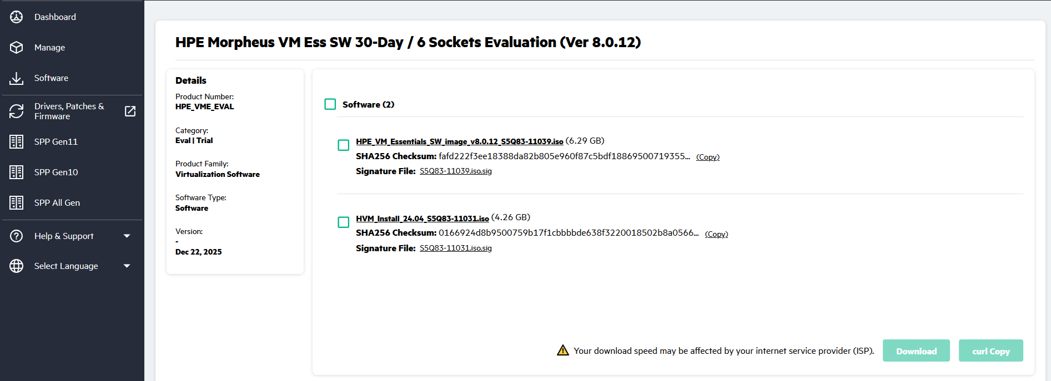1051x381 pixels.
Task: Open the external link icon beside Firmware
Action: (130, 111)
